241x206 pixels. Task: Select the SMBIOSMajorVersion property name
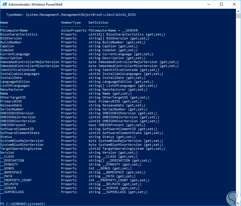[x=18, y=117]
